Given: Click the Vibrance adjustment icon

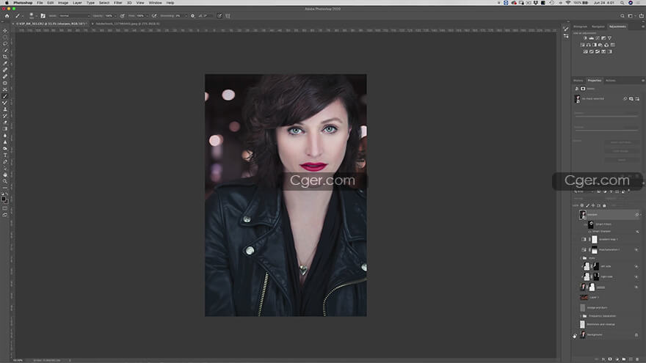Looking at the screenshot, I should (609, 38).
